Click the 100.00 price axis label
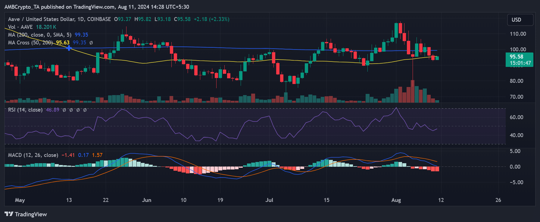 518,49
